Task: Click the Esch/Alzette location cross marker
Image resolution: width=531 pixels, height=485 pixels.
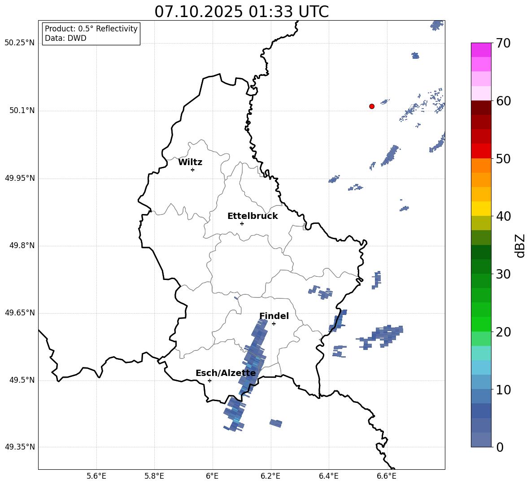Action: 209,380
